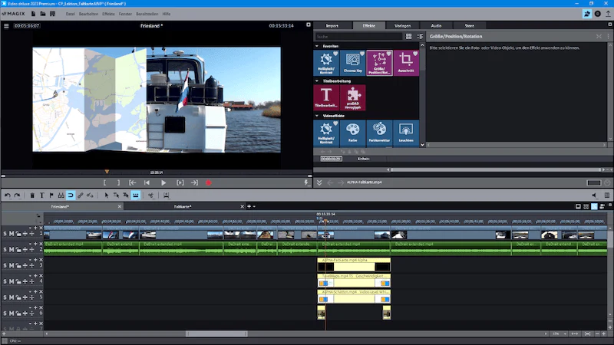The height and width of the screenshot is (345, 614).
Task: Delete selected object with trash icon
Action: tap(32, 195)
